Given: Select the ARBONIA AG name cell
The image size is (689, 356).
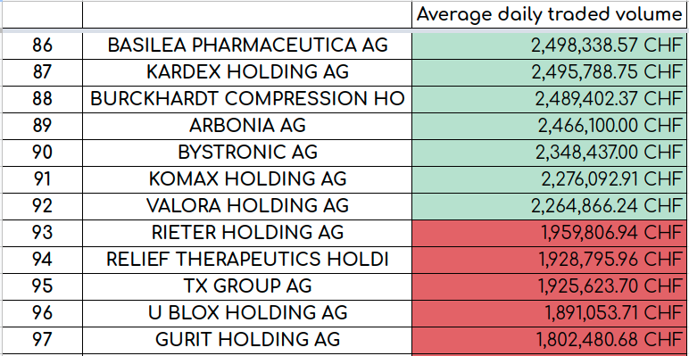Looking at the screenshot, I should (x=247, y=126).
